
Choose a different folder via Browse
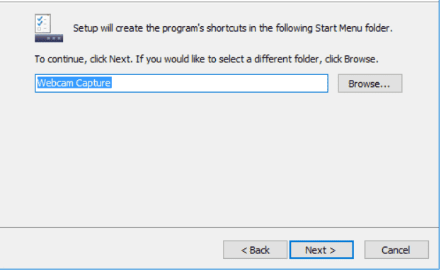click(x=370, y=83)
